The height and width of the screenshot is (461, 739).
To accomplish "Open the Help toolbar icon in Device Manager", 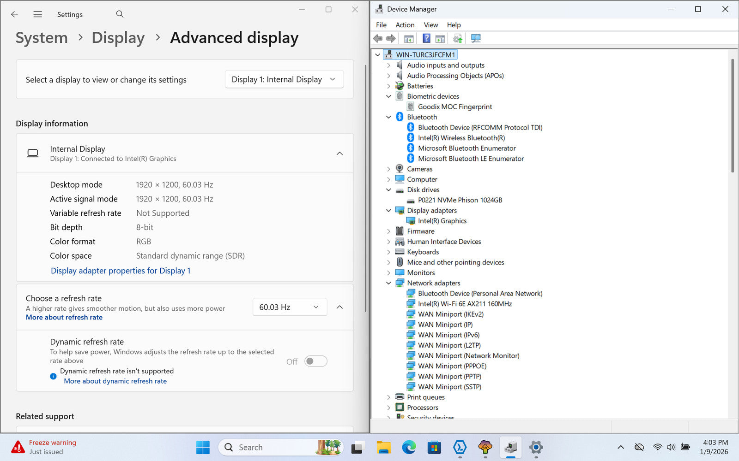I will tap(426, 38).
